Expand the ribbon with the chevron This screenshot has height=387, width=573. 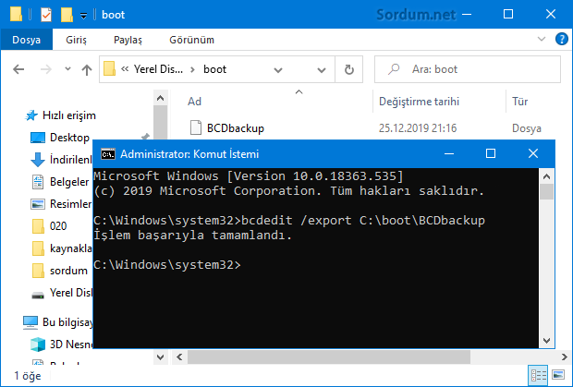pos(542,39)
